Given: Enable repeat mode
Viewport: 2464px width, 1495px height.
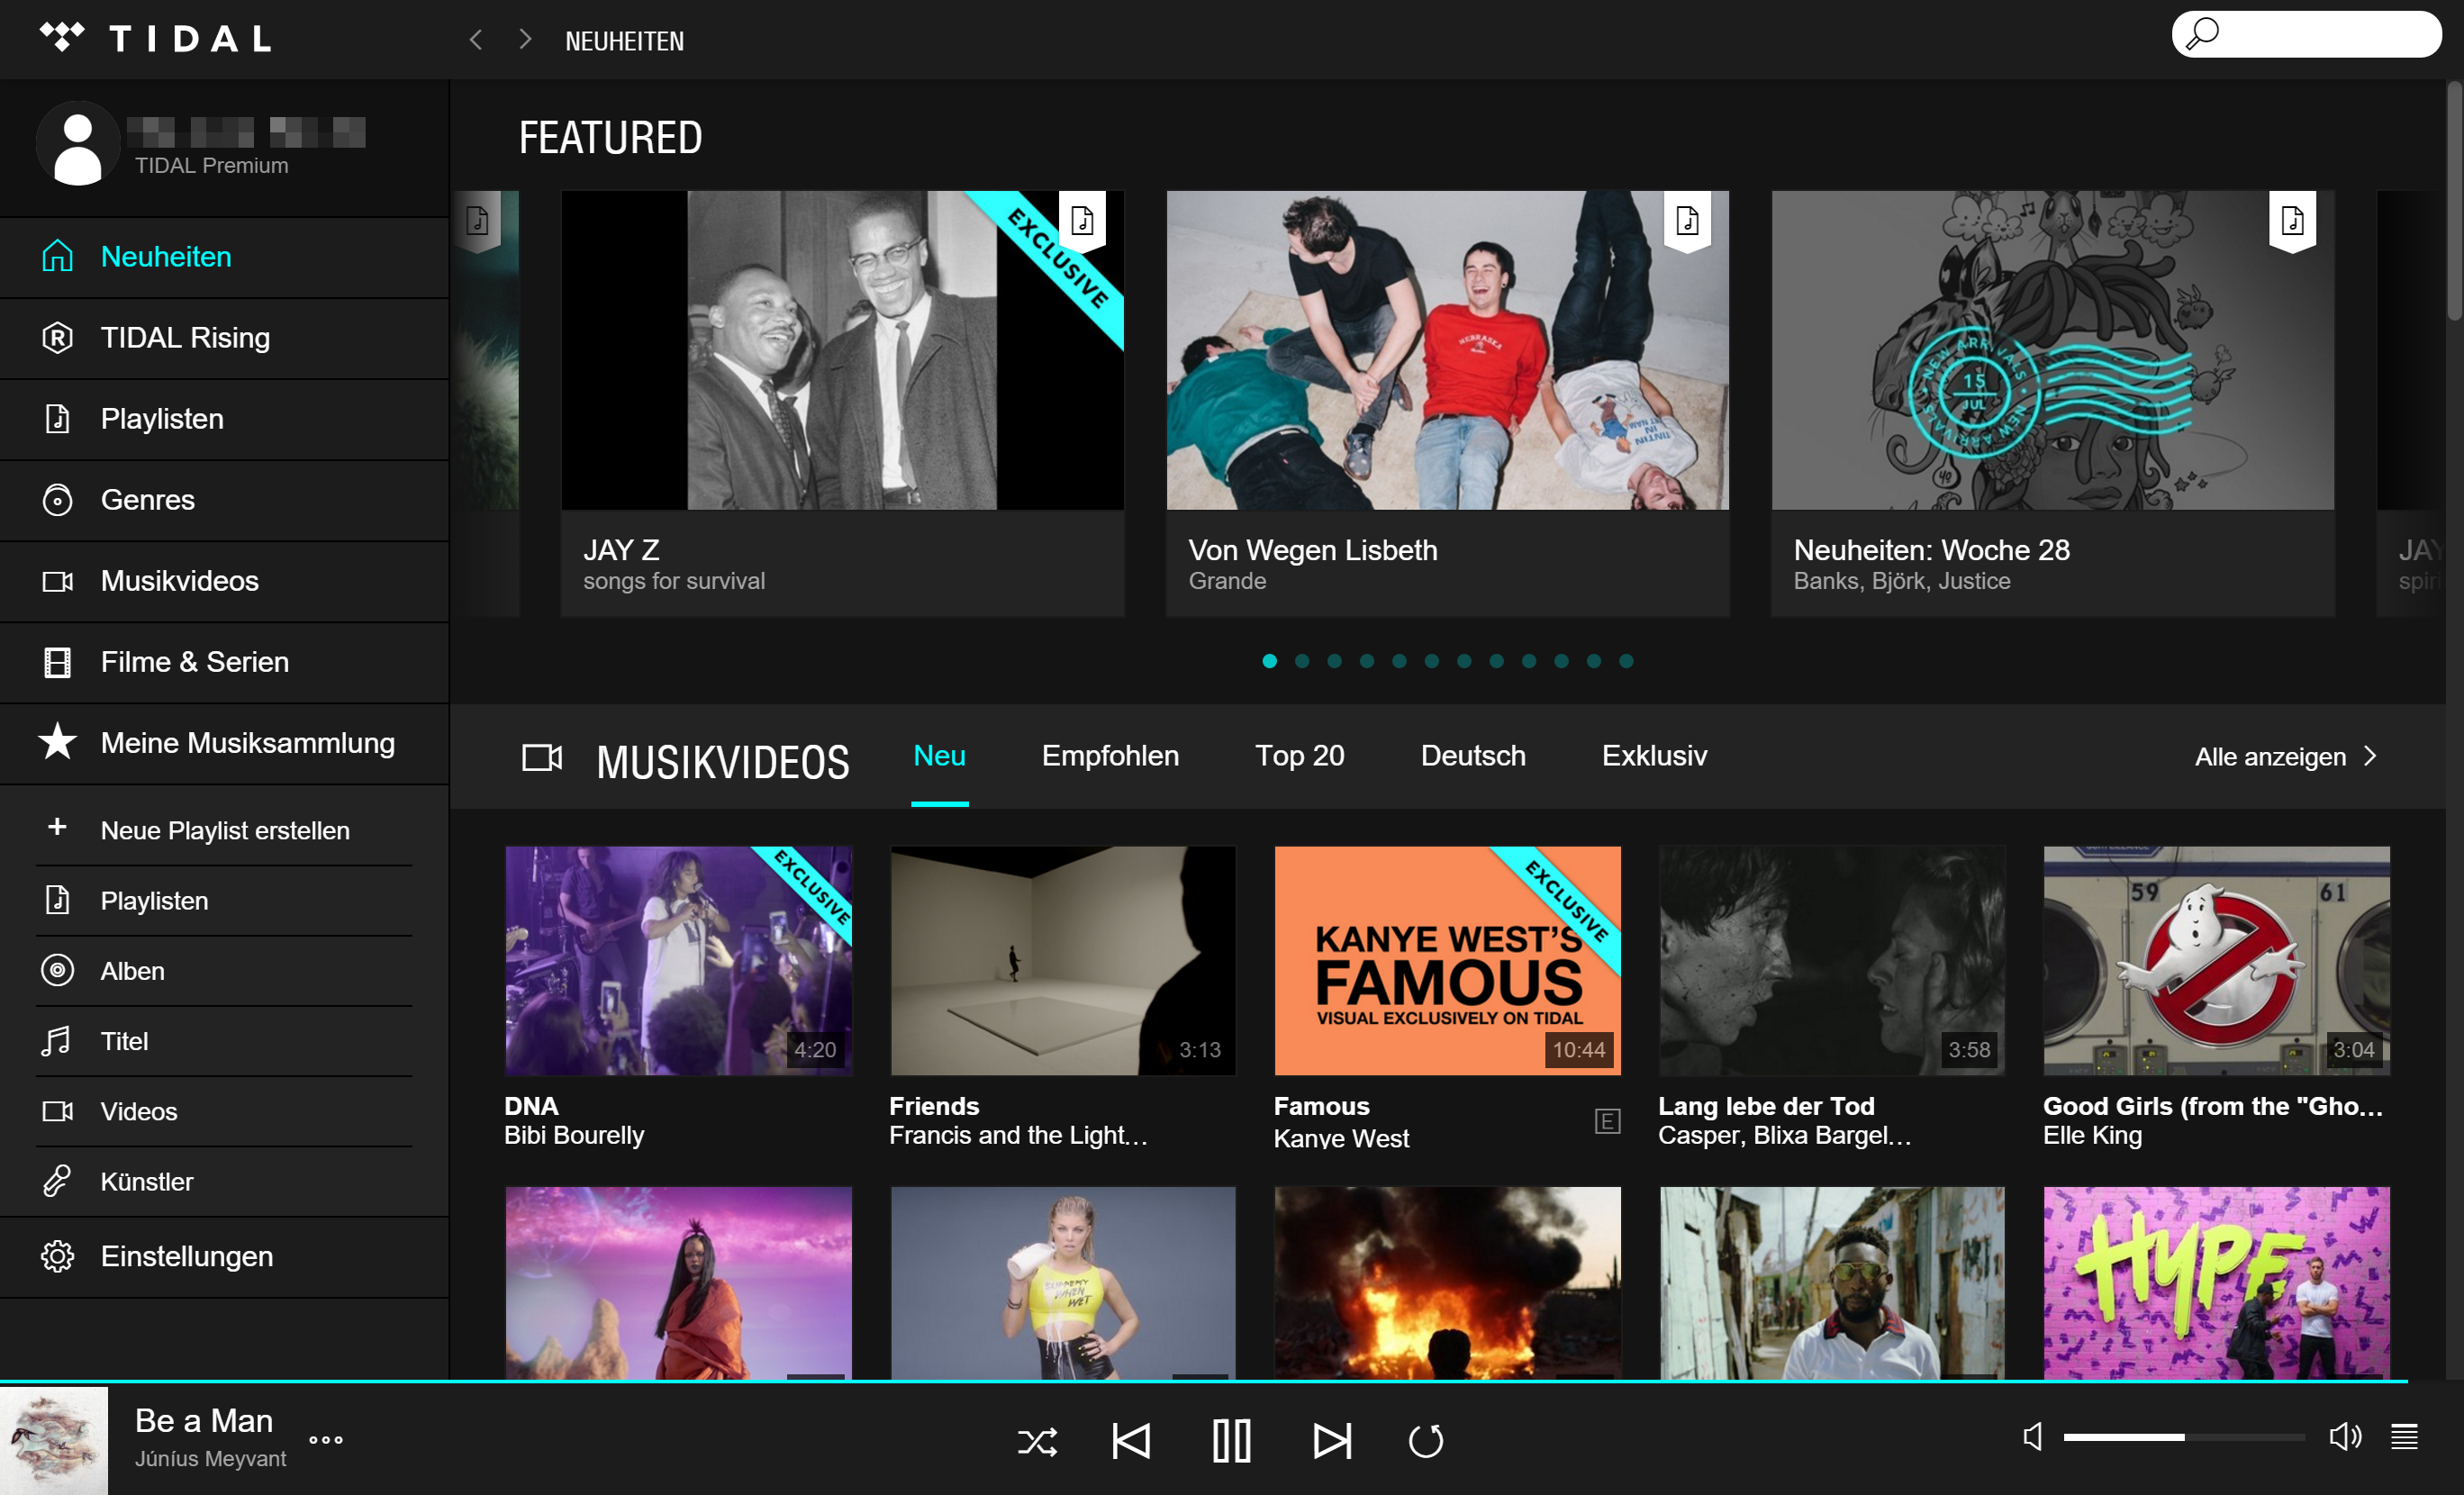Looking at the screenshot, I should tap(1425, 1441).
